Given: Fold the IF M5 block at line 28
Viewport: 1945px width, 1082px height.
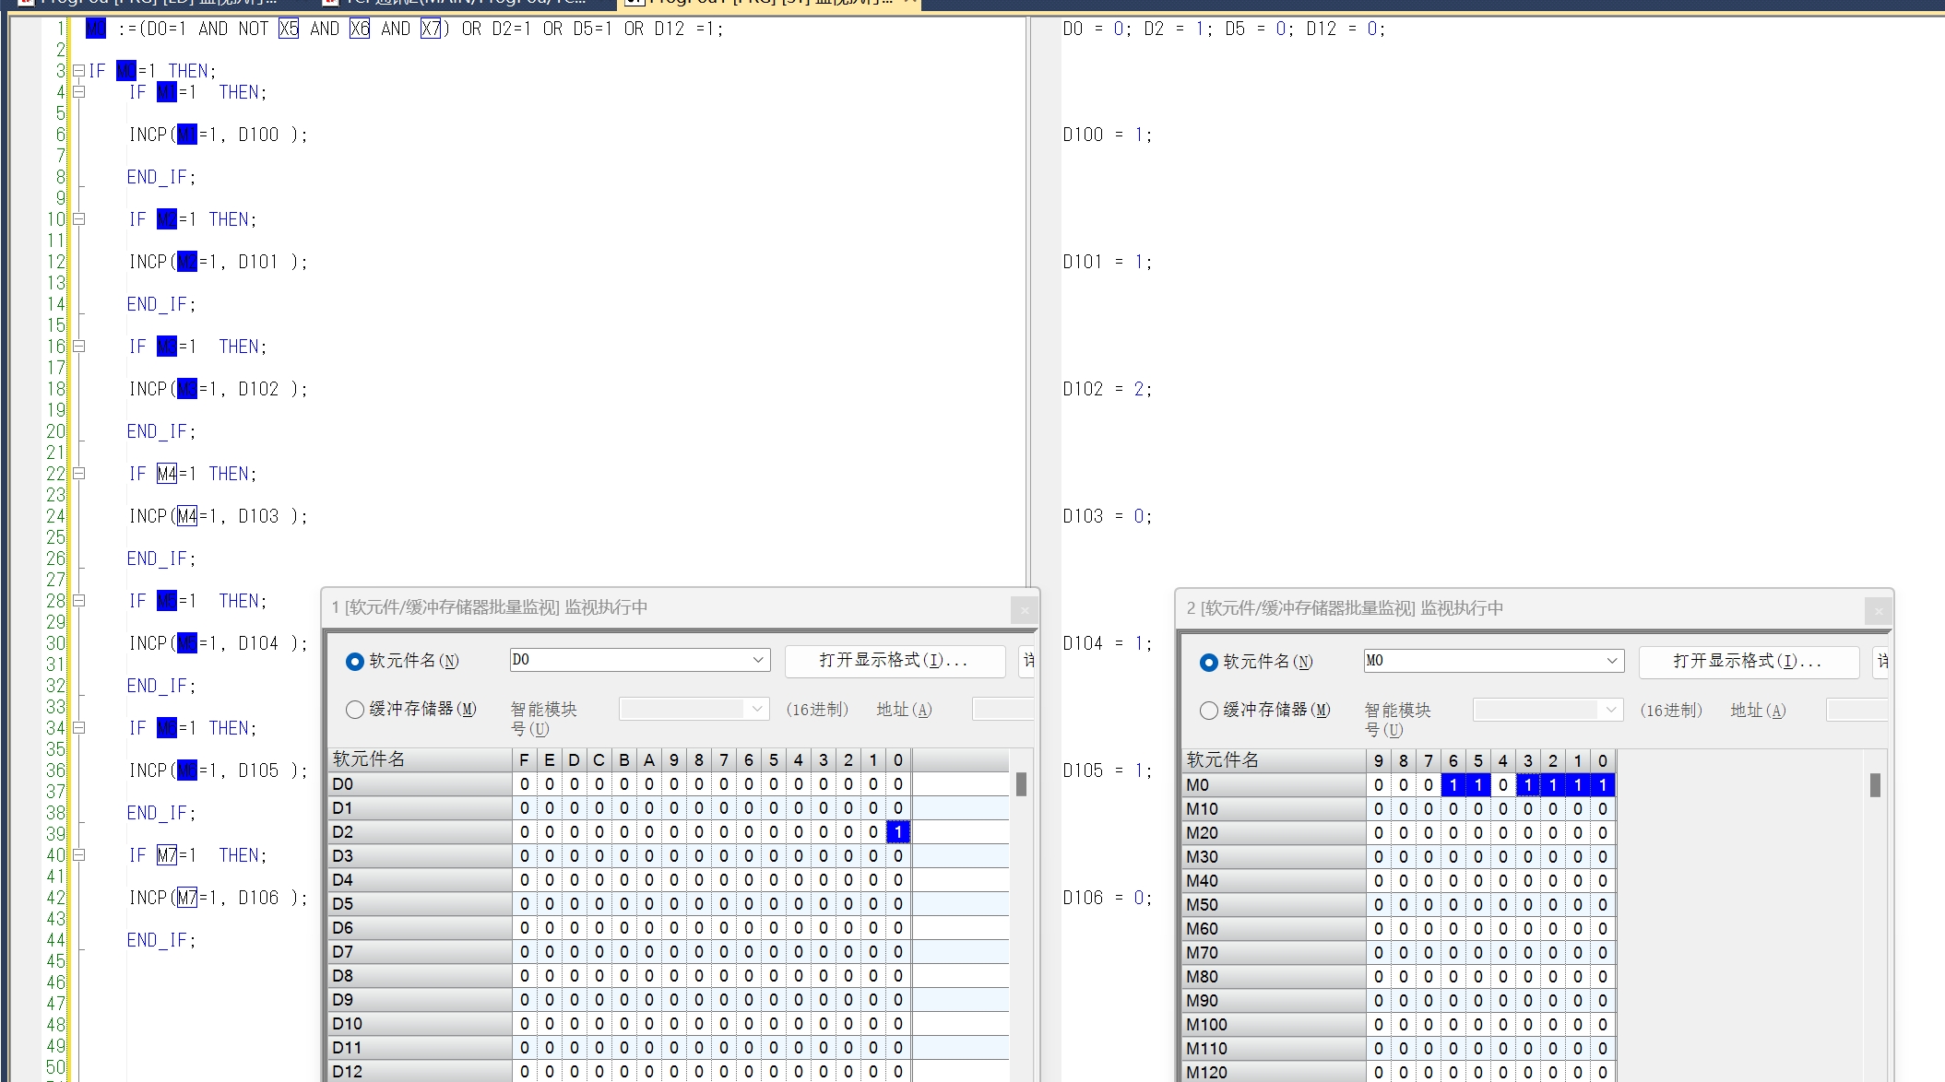Looking at the screenshot, I should (x=78, y=601).
